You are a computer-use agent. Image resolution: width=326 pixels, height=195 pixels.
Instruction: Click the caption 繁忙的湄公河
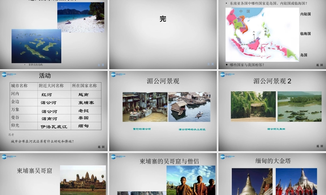(142, 129)
